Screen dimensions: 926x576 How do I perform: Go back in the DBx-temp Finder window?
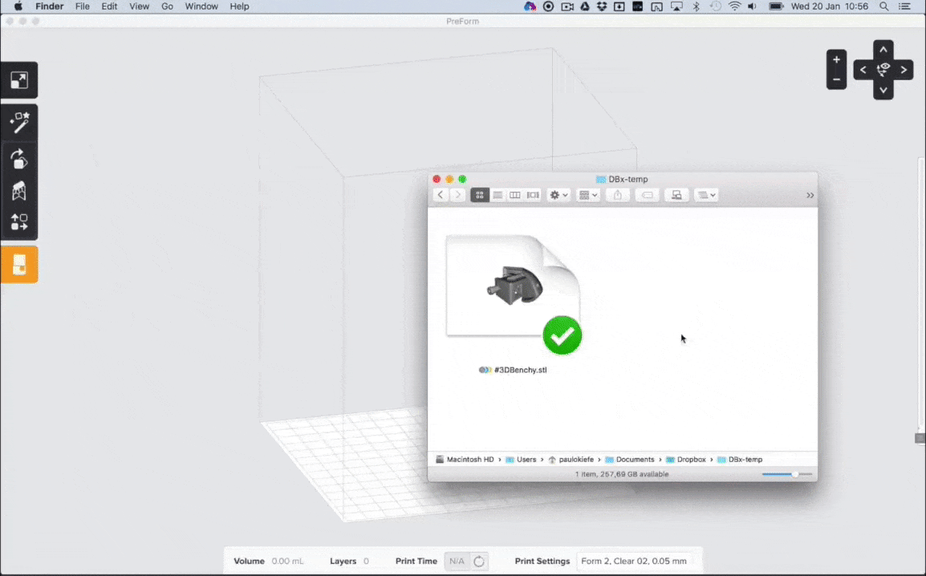pyautogui.click(x=440, y=195)
